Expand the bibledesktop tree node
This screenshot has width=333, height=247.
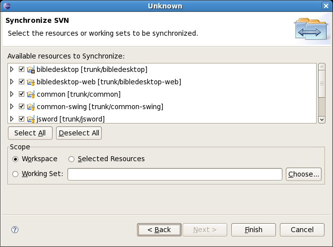(x=12, y=69)
